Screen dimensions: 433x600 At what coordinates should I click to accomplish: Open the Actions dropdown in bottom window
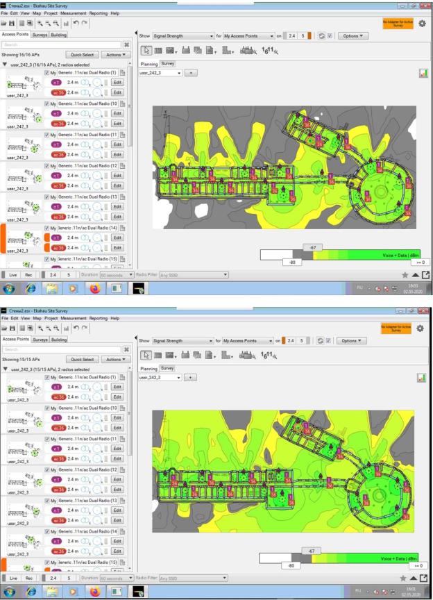coord(115,359)
